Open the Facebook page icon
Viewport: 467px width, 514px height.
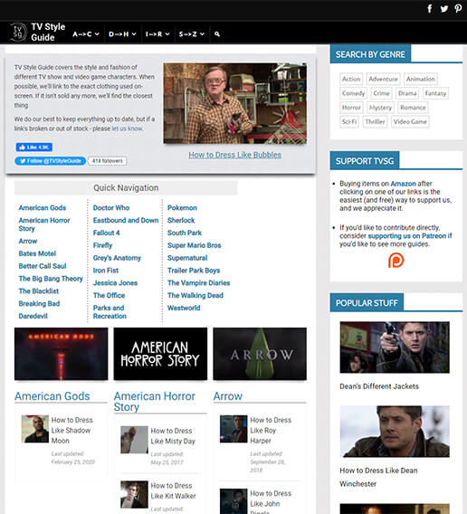coord(430,8)
